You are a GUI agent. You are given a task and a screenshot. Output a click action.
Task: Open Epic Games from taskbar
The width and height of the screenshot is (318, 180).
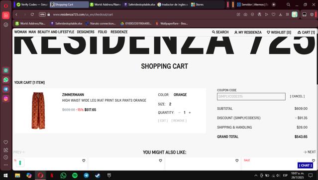[x=109, y=176]
